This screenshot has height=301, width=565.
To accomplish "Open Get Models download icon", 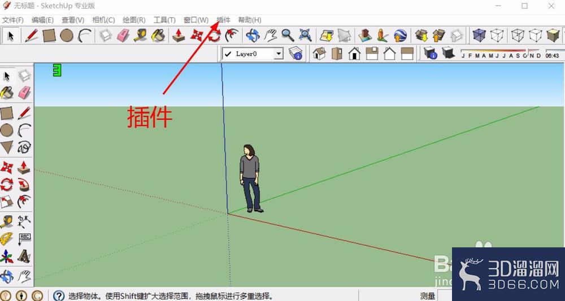I will click(x=421, y=35).
